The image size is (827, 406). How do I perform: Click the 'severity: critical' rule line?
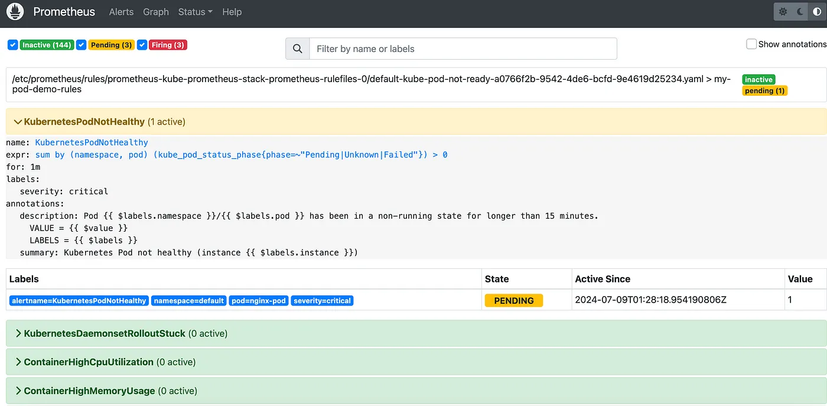64,191
